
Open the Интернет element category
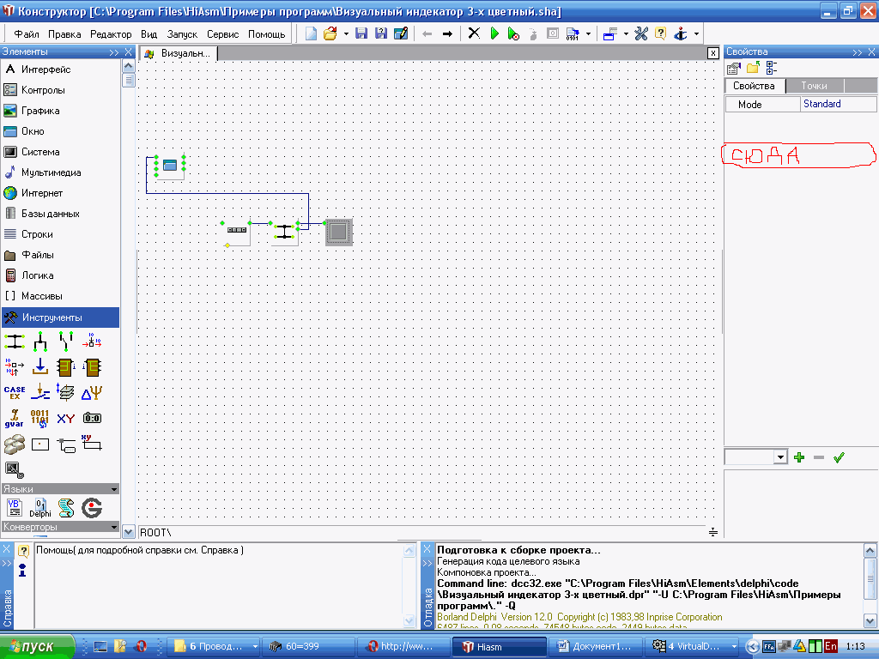pyautogui.click(x=42, y=193)
